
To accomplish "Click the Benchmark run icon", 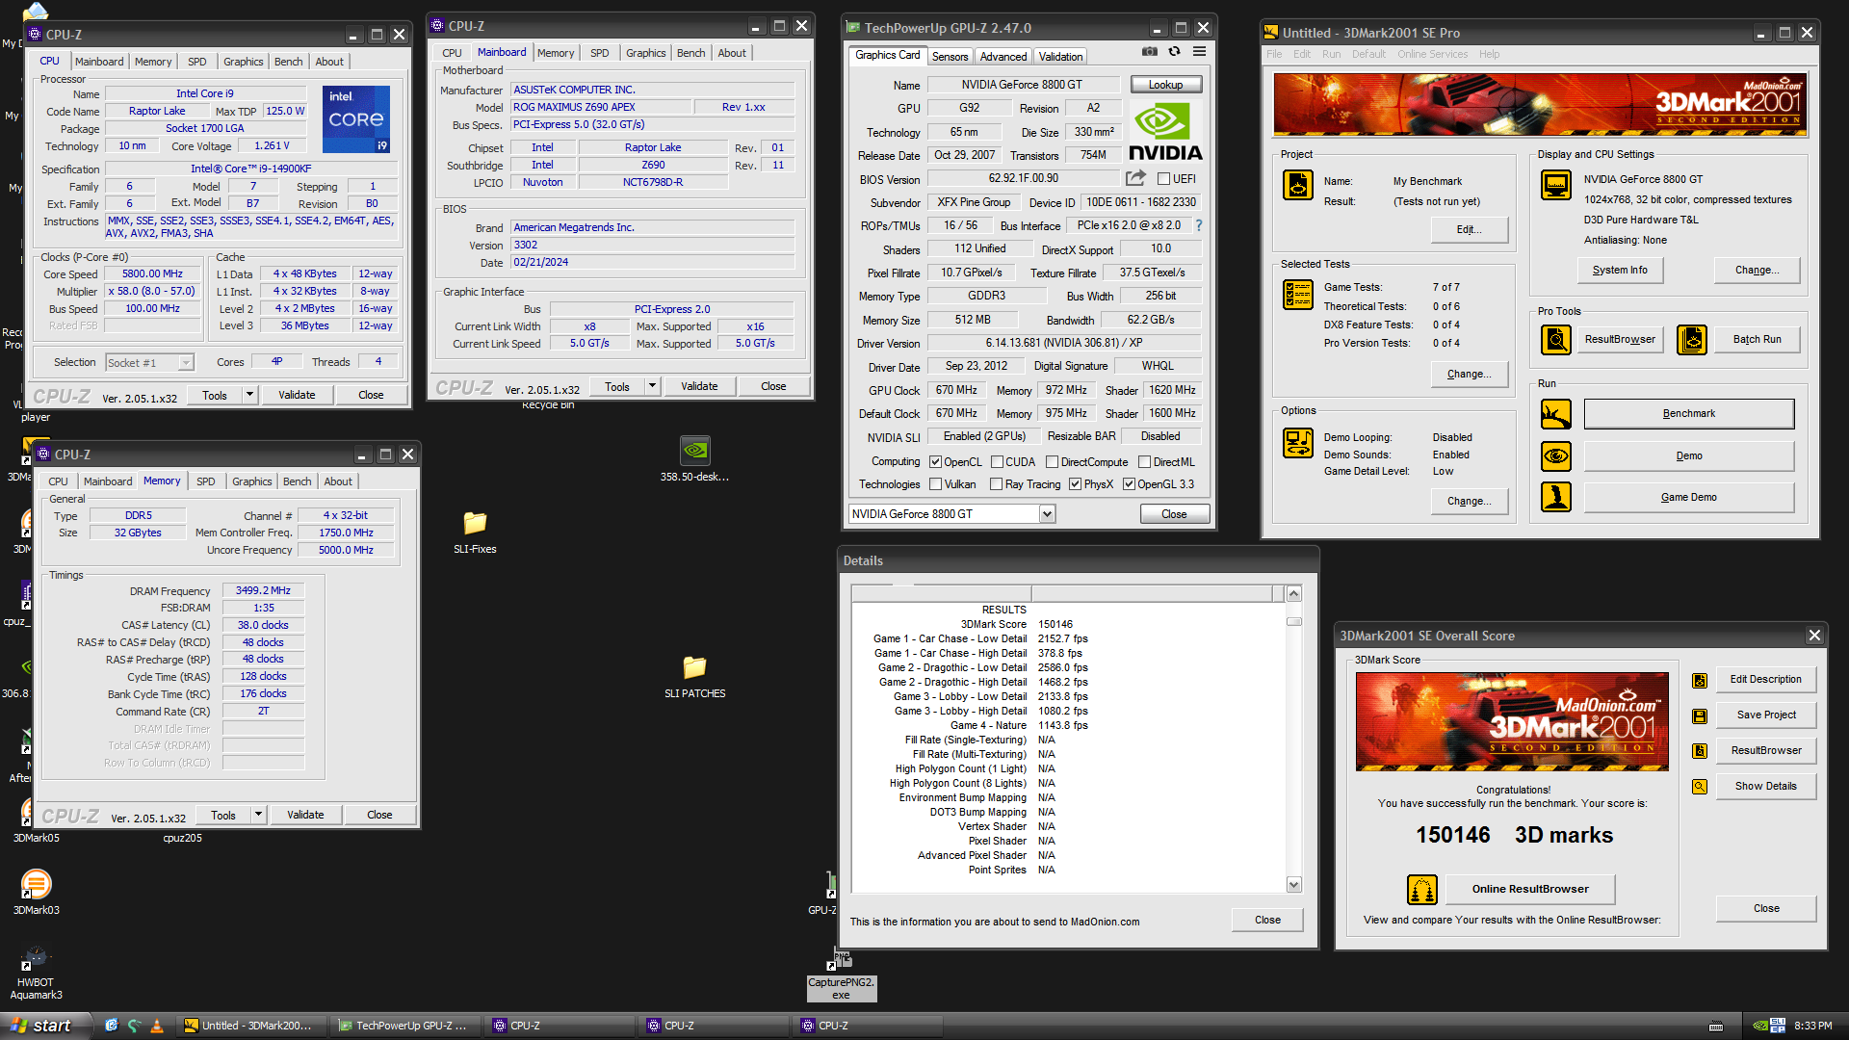I will tap(1556, 414).
